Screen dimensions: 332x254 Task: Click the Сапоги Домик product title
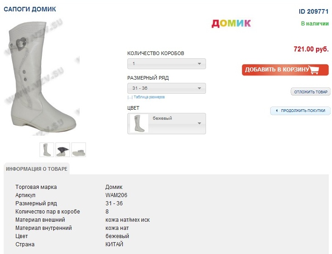(x=30, y=9)
